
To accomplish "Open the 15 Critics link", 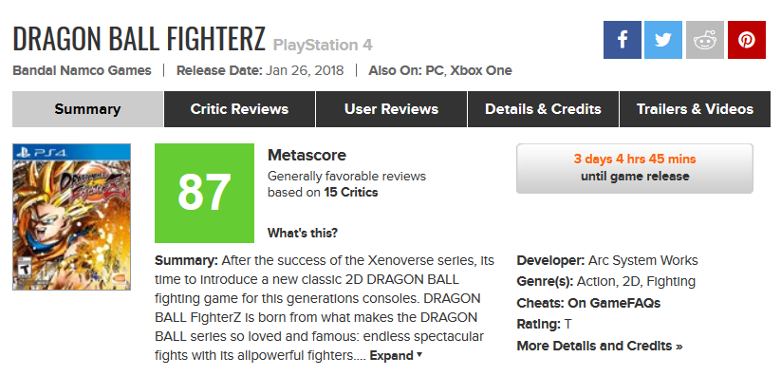I will [x=351, y=193].
